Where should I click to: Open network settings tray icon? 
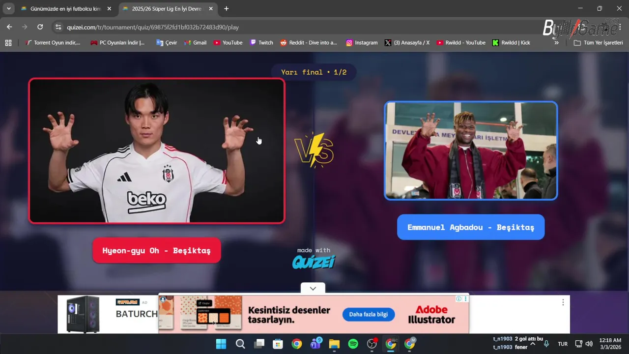coord(579,344)
